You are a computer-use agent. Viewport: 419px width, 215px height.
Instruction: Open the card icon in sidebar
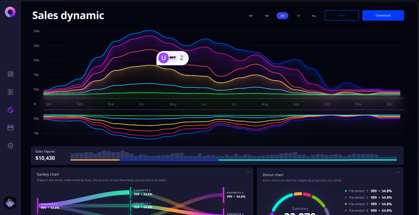[10, 128]
